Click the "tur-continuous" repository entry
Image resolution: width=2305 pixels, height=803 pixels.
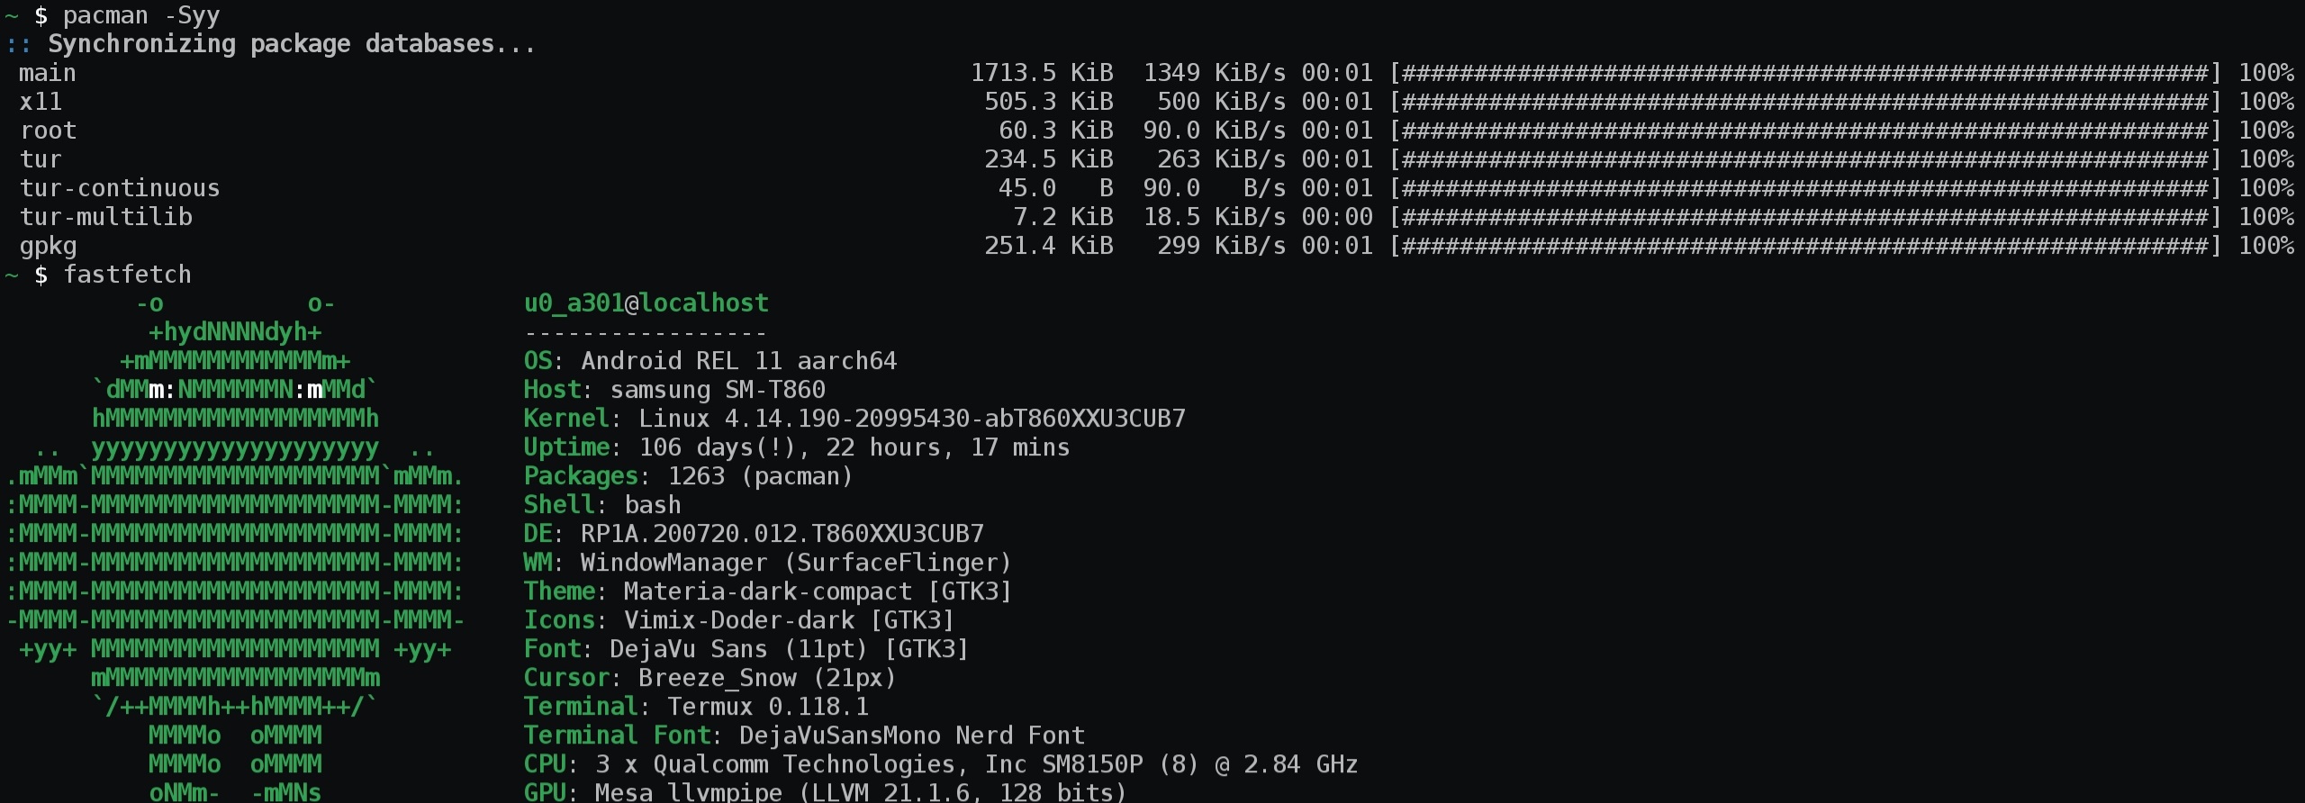(x=120, y=188)
